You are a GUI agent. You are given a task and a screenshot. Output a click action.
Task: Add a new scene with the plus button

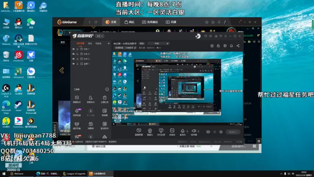(x=109, y=43)
